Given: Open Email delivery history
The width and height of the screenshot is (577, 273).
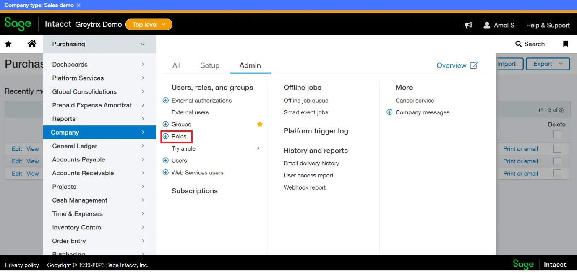Looking at the screenshot, I should click(x=311, y=163).
